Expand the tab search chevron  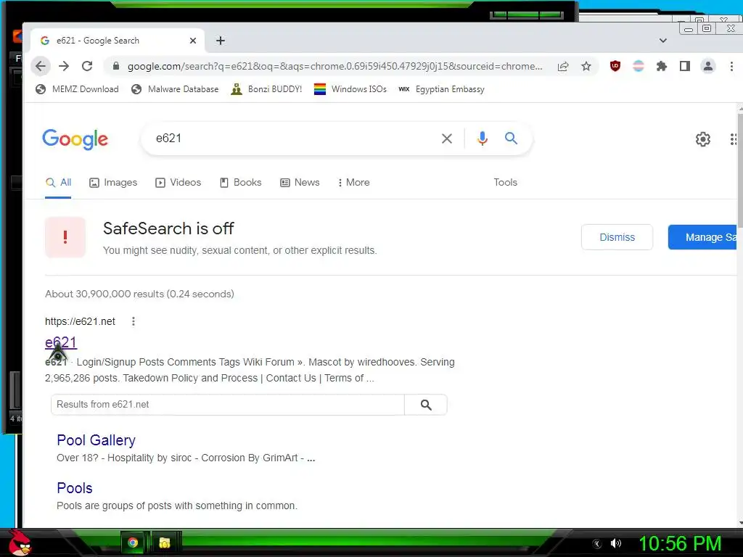tap(663, 41)
